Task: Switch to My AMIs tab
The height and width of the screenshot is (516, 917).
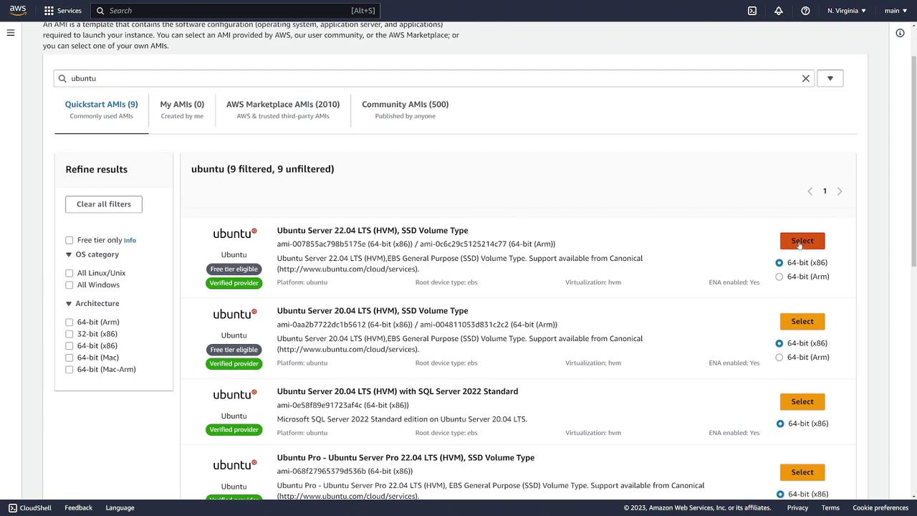Action: coord(182,110)
